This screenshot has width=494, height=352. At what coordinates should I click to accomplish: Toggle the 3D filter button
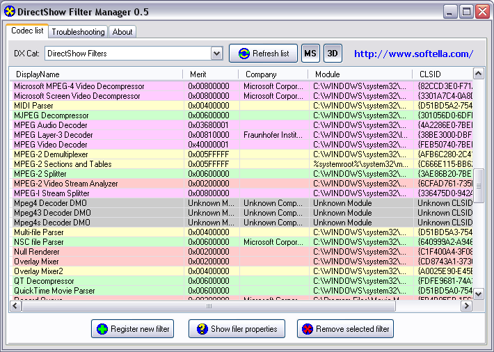(x=333, y=54)
